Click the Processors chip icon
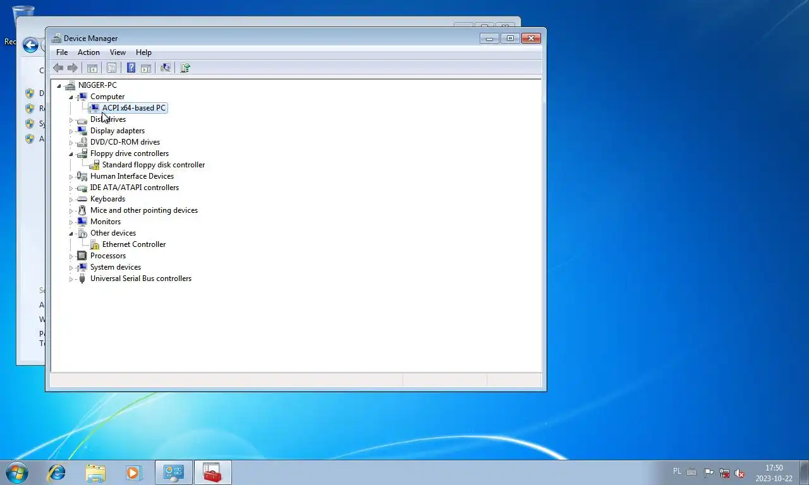 coord(82,256)
